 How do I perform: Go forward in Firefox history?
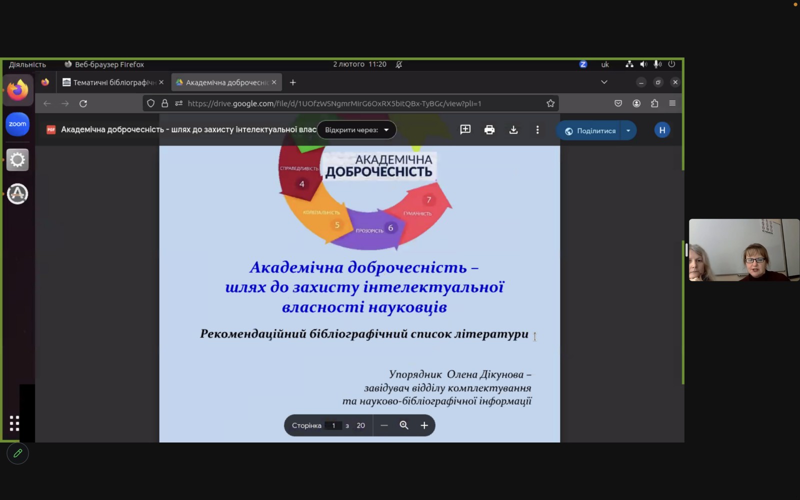(x=65, y=103)
